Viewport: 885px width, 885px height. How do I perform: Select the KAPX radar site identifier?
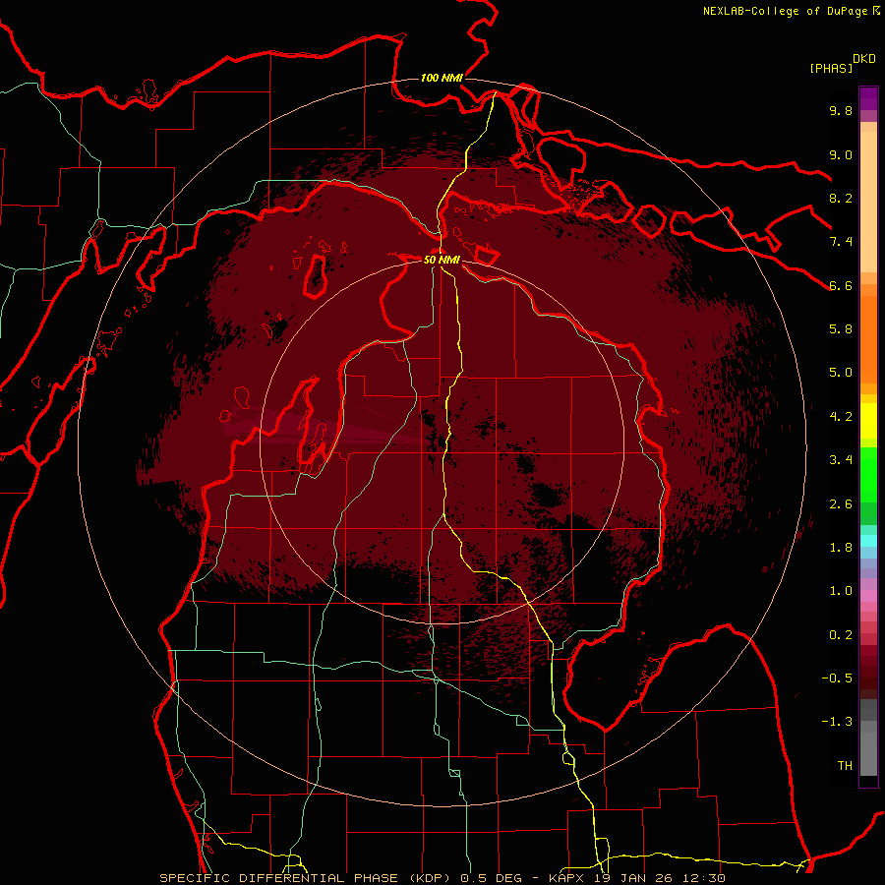point(567,878)
